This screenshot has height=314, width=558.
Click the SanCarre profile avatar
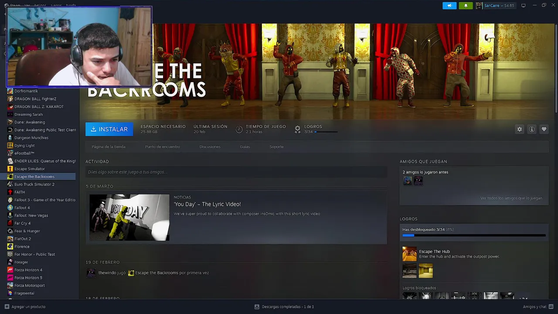pyautogui.click(x=479, y=6)
